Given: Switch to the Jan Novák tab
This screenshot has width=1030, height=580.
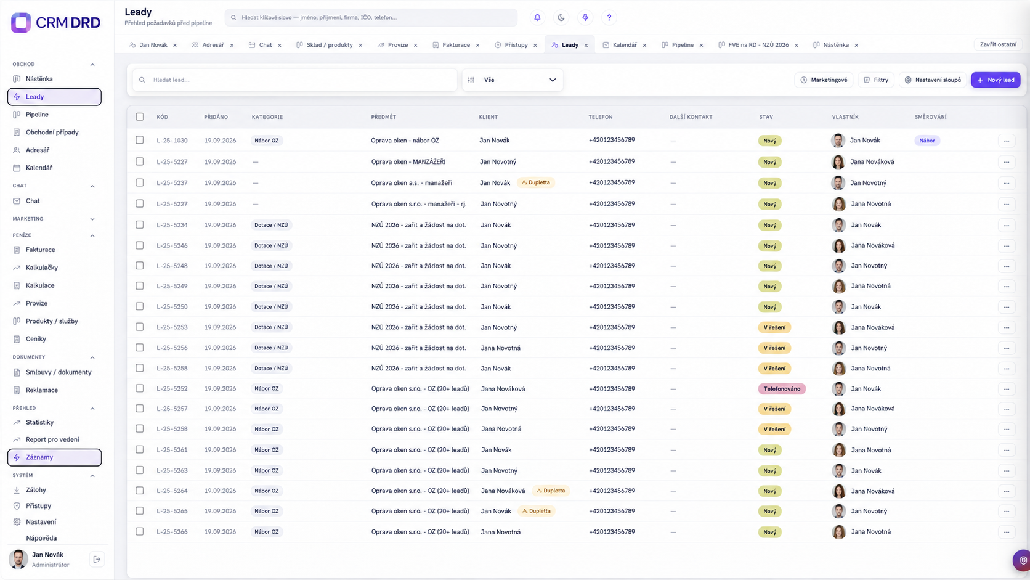Looking at the screenshot, I should [x=153, y=45].
